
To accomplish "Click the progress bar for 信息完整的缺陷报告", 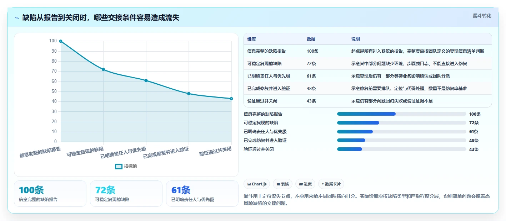I will tap(402, 114).
